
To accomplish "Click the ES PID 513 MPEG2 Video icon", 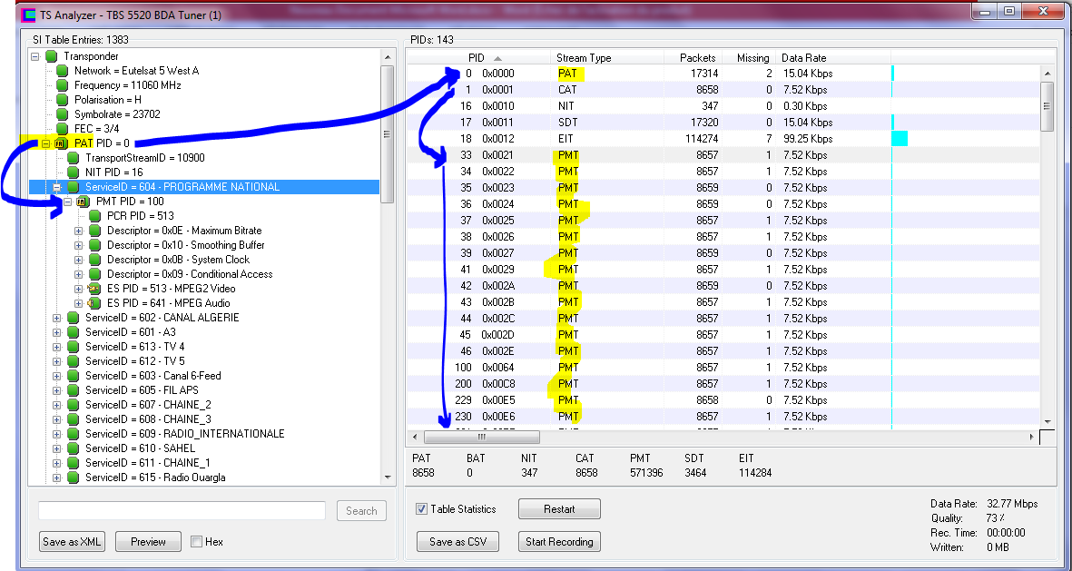I will click(94, 289).
